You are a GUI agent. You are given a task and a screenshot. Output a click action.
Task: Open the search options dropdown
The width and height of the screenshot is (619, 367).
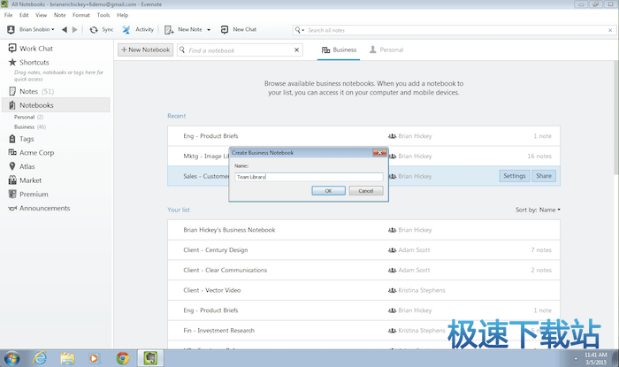click(299, 30)
